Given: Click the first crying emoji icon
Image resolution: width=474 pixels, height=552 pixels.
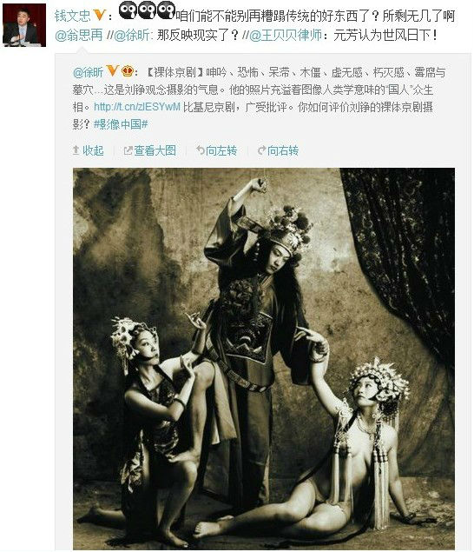Looking at the screenshot, I should [128, 10].
